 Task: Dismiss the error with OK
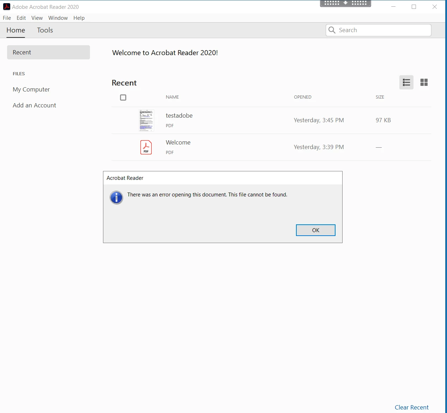(316, 230)
